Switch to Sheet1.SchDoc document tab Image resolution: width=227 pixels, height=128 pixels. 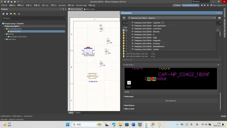tap(75, 9)
